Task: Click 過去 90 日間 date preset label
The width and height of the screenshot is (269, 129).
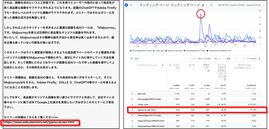Action: tap(224, 5)
